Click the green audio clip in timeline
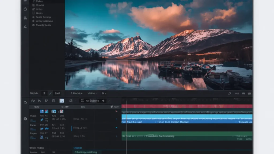This screenshot has width=274, height=154. click(x=187, y=136)
